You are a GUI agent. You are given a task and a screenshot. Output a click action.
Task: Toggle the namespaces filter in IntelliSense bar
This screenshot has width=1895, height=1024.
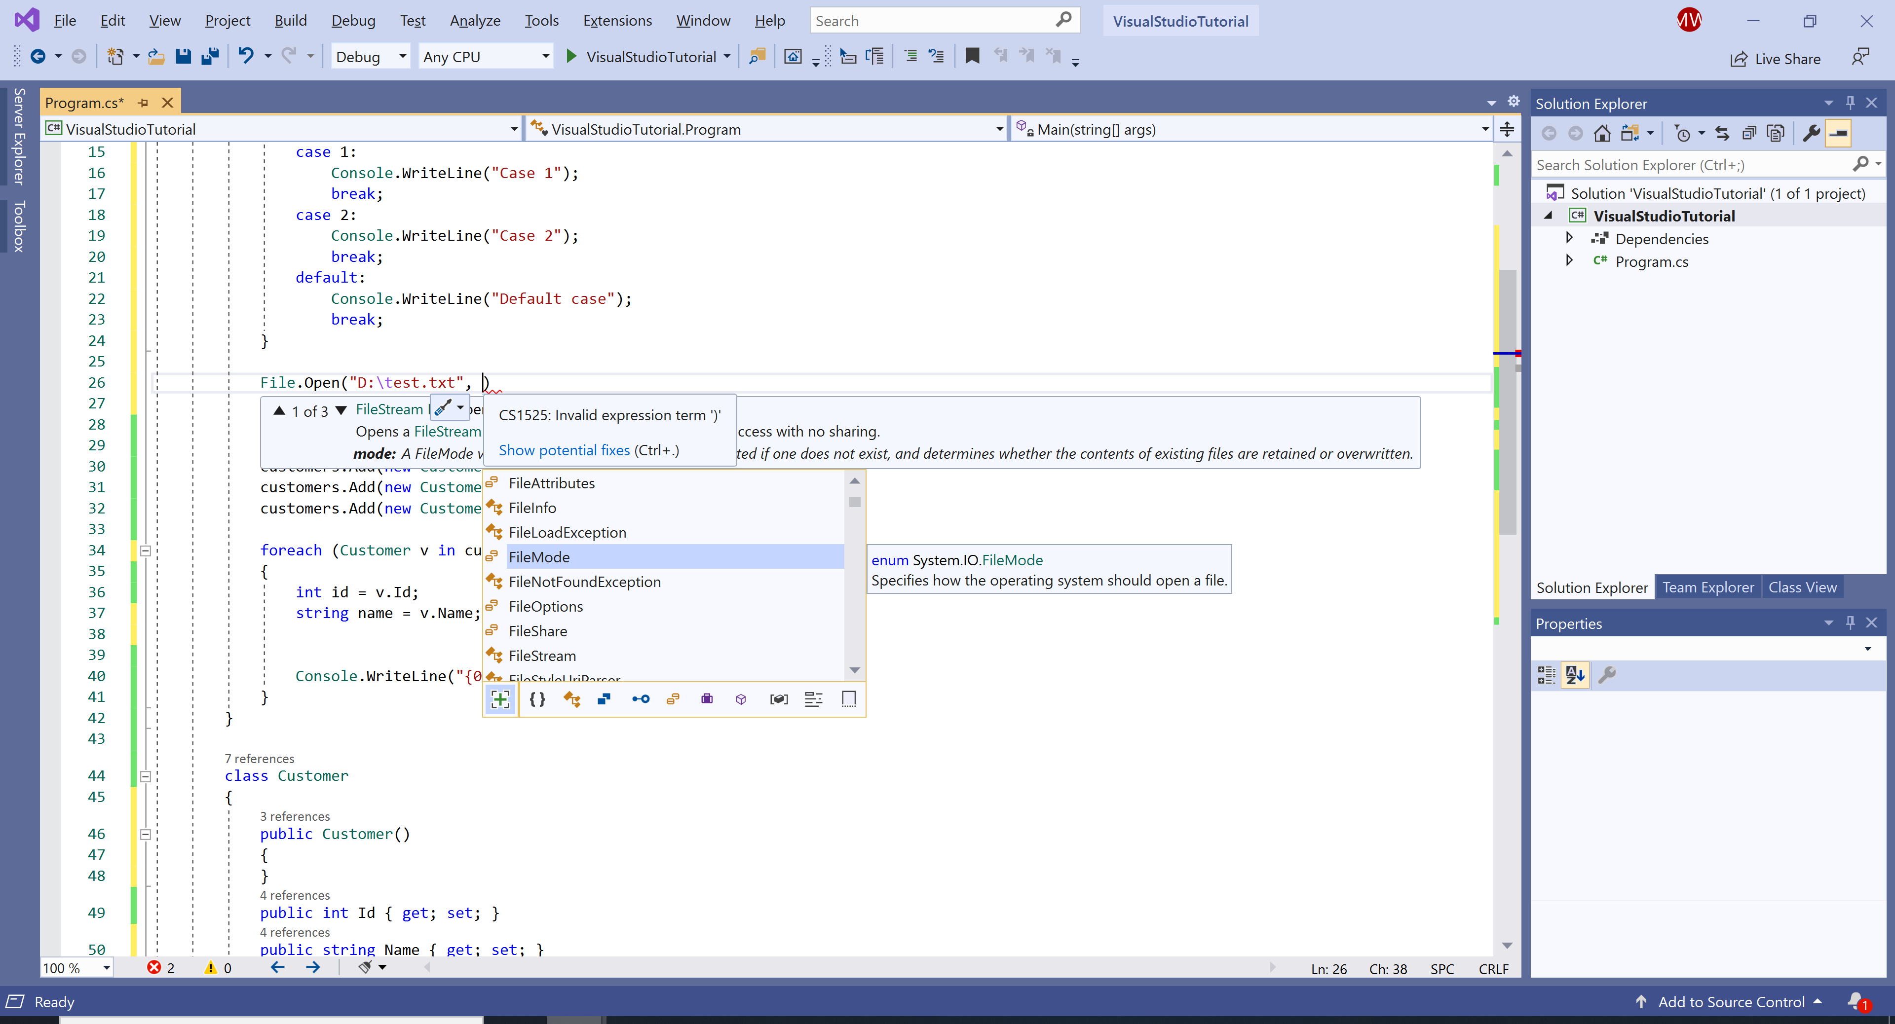(538, 699)
